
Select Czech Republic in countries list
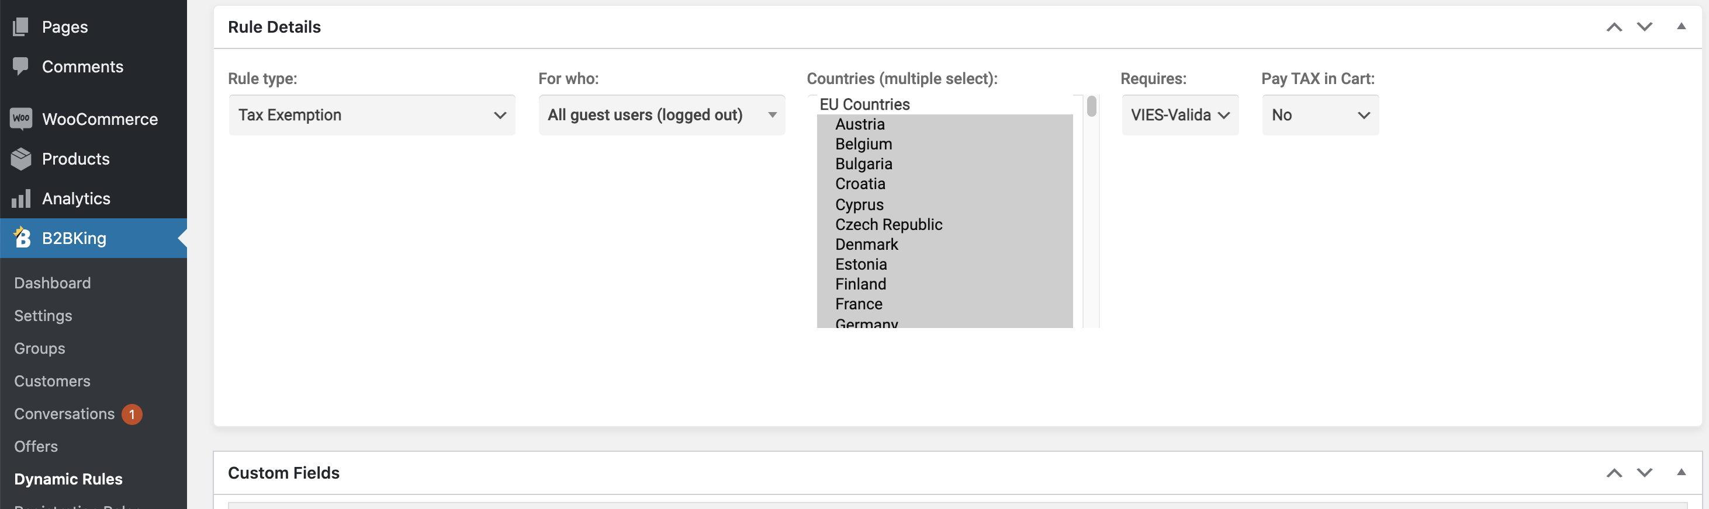(x=944, y=224)
